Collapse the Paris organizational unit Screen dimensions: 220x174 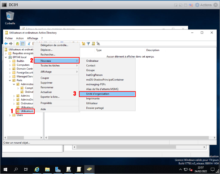click(10, 80)
